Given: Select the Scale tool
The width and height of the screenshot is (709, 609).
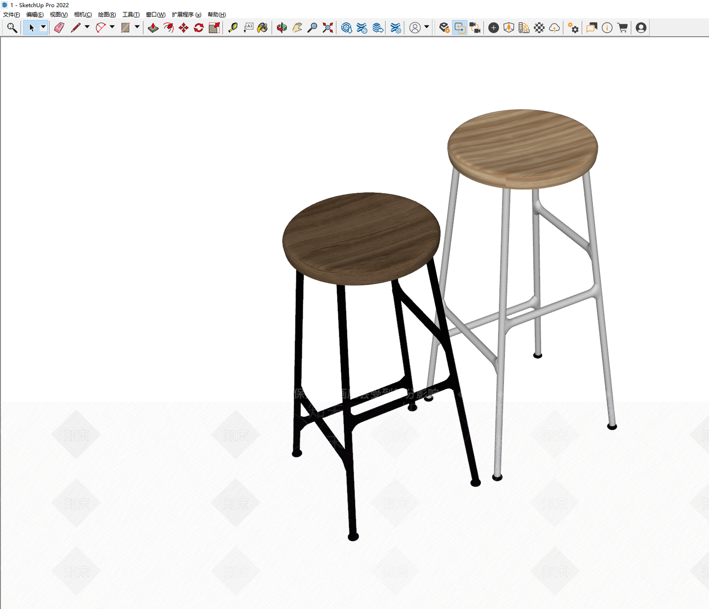Looking at the screenshot, I should tap(214, 28).
